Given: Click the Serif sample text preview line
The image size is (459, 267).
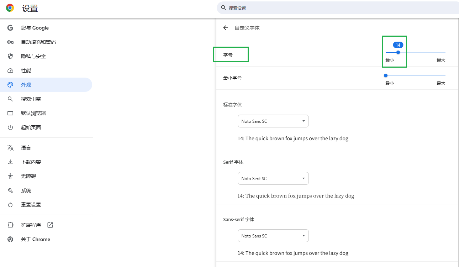Looking at the screenshot, I should 296,196.
